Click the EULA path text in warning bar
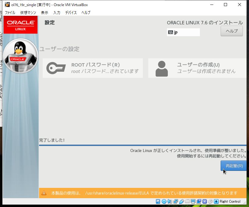Viewport: 249px width, 207px height. [117, 193]
